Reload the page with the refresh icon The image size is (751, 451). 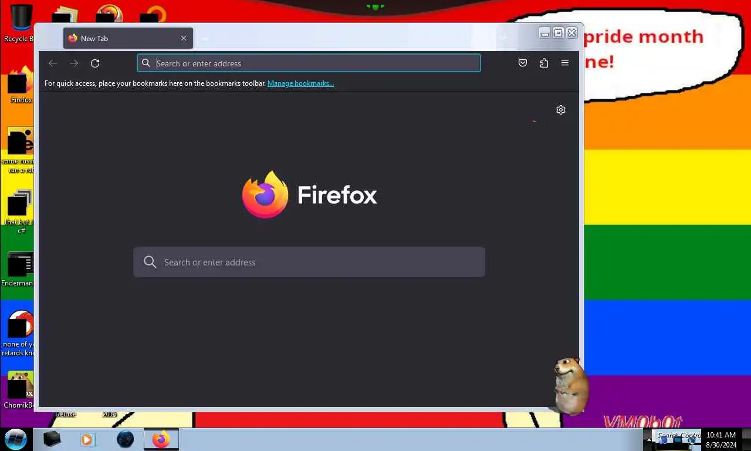coord(95,63)
